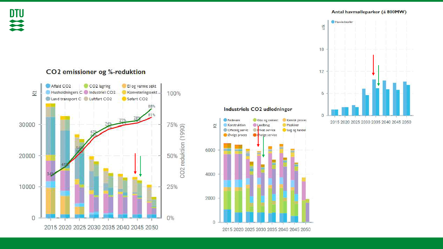Image resolution: width=443 pixels, height=249 pixels.
Task: Toggle the Havvindmøller legend entry
Action: [342, 22]
